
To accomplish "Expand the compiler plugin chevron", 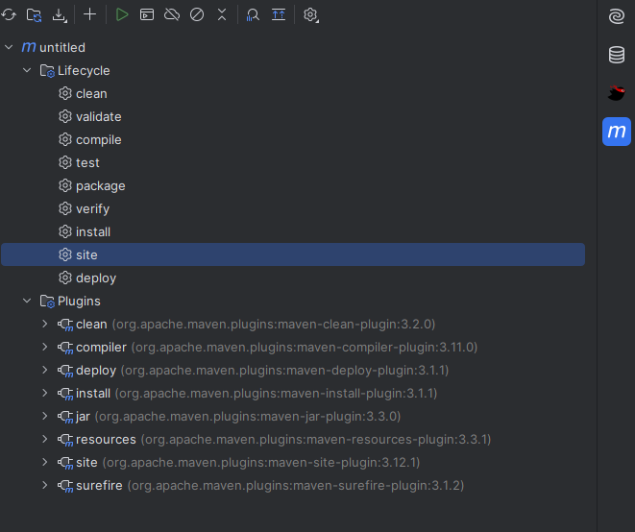I will click(45, 347).
